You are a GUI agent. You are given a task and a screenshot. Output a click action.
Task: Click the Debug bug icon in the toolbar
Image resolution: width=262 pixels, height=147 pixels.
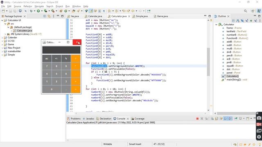coord(31,11)
